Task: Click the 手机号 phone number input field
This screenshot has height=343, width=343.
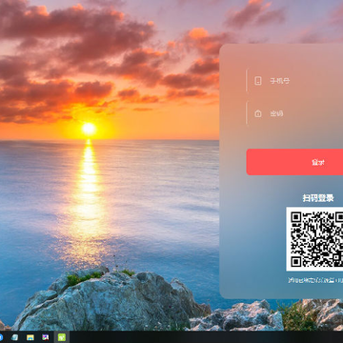Action: pyautogui.click(x=294, y=81)
